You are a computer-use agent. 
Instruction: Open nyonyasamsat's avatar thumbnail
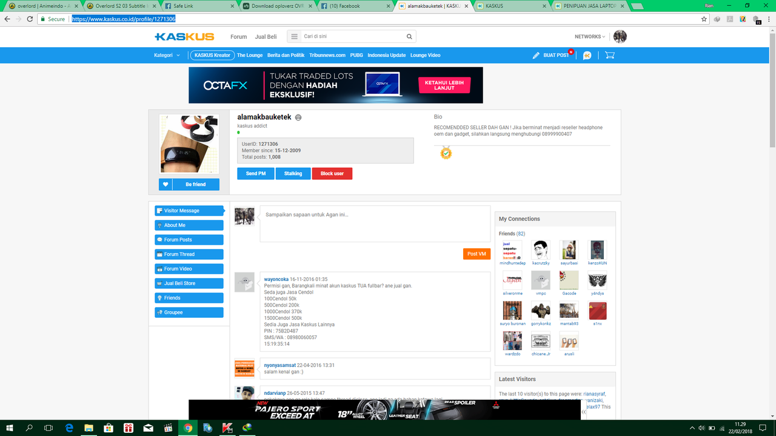[x=244, y=368]
